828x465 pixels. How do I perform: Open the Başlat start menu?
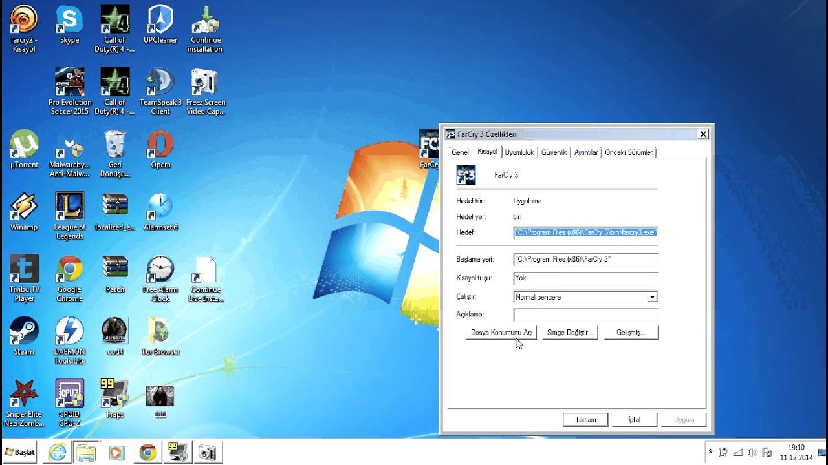pos(19,452)
